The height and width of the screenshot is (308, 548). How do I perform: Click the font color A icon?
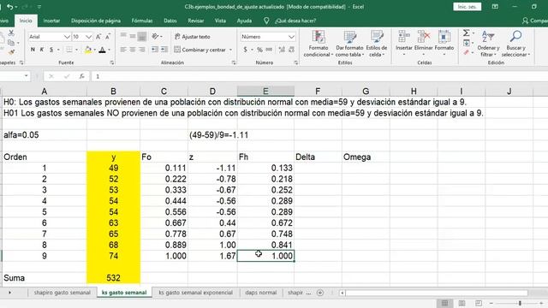click(x=102, y=50)
